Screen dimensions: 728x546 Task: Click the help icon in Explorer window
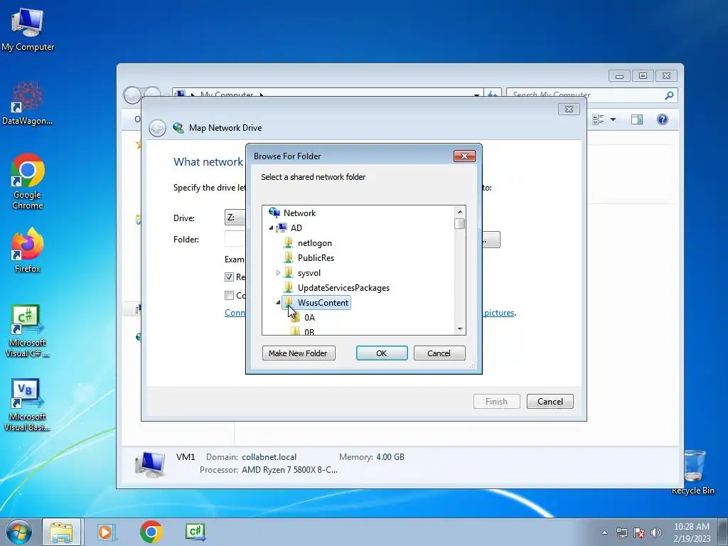click(x=663, y=119)
